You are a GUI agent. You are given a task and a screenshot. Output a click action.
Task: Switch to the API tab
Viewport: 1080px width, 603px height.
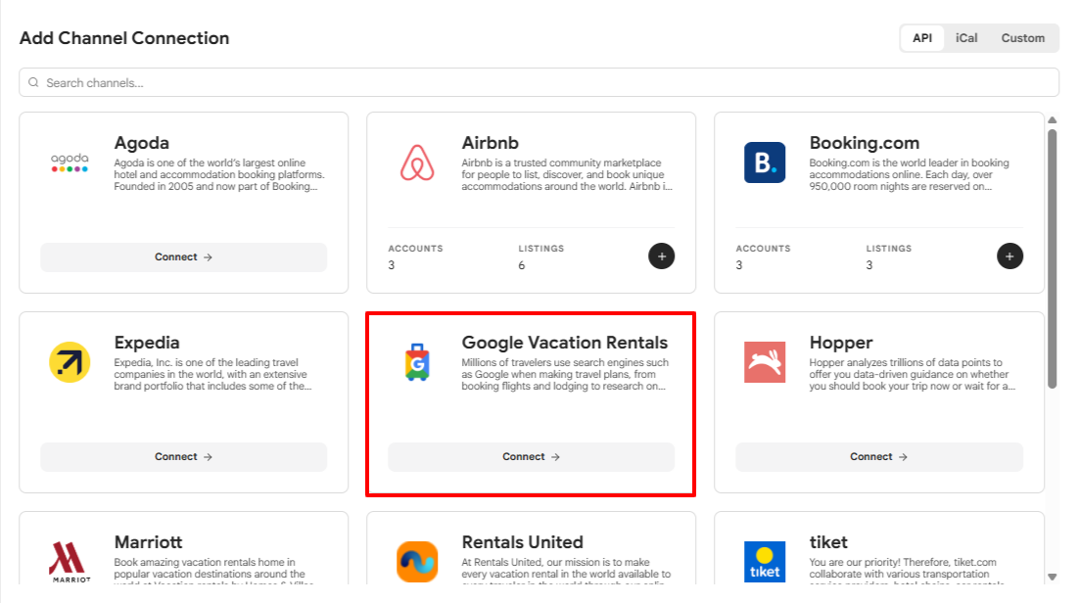point(922,38)
